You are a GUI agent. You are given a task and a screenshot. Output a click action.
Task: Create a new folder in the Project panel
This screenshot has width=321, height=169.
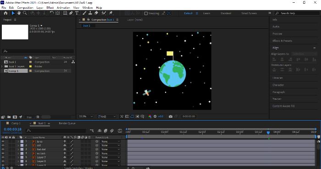pyautogui.click(x=9, y=117)
